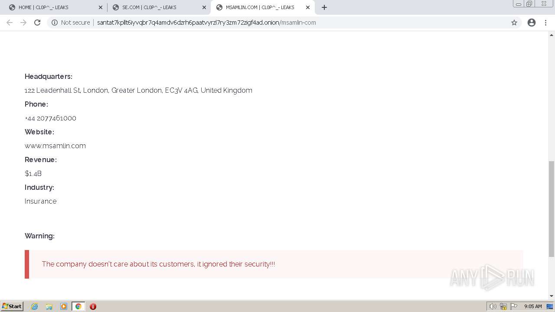The image size is (555, 312).
Task: Click the www.msamlin.com website text
Action: 55,146
